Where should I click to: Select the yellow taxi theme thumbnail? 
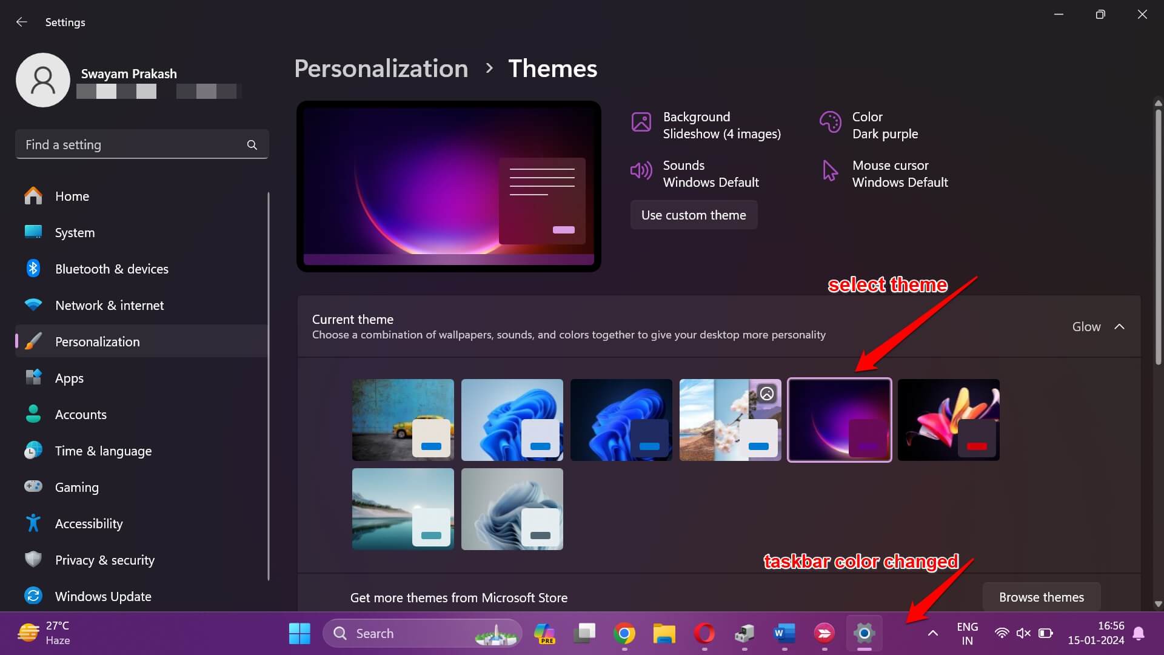point(403,420)
